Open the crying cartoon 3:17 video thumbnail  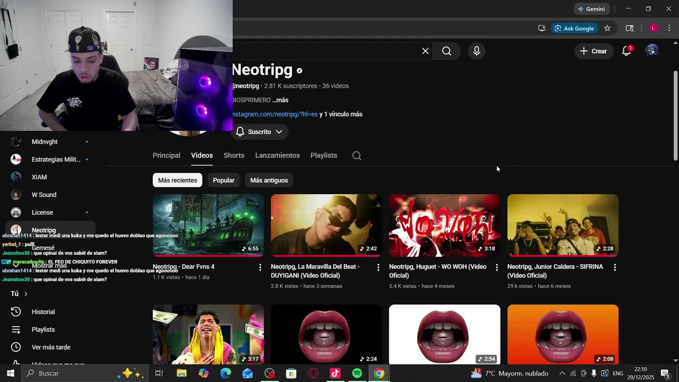click(208, 334)
